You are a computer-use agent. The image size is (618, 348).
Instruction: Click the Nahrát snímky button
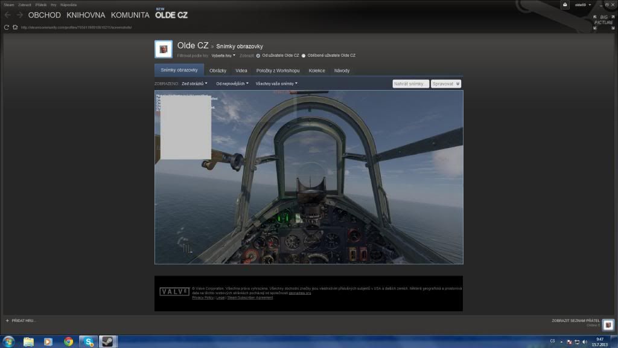(x=410, y=83)
